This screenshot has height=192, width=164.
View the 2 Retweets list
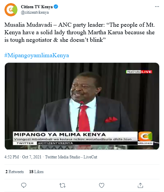(15, 172)
